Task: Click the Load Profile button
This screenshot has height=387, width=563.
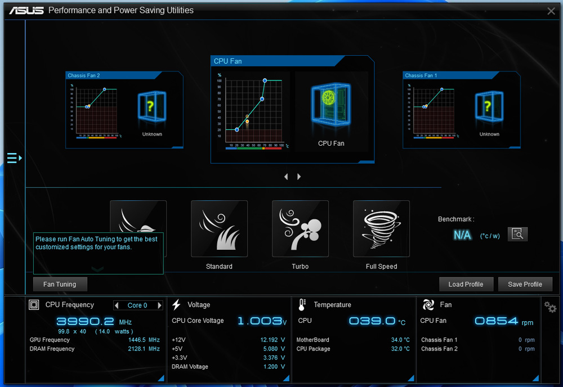Action: [x=466, y=285]
